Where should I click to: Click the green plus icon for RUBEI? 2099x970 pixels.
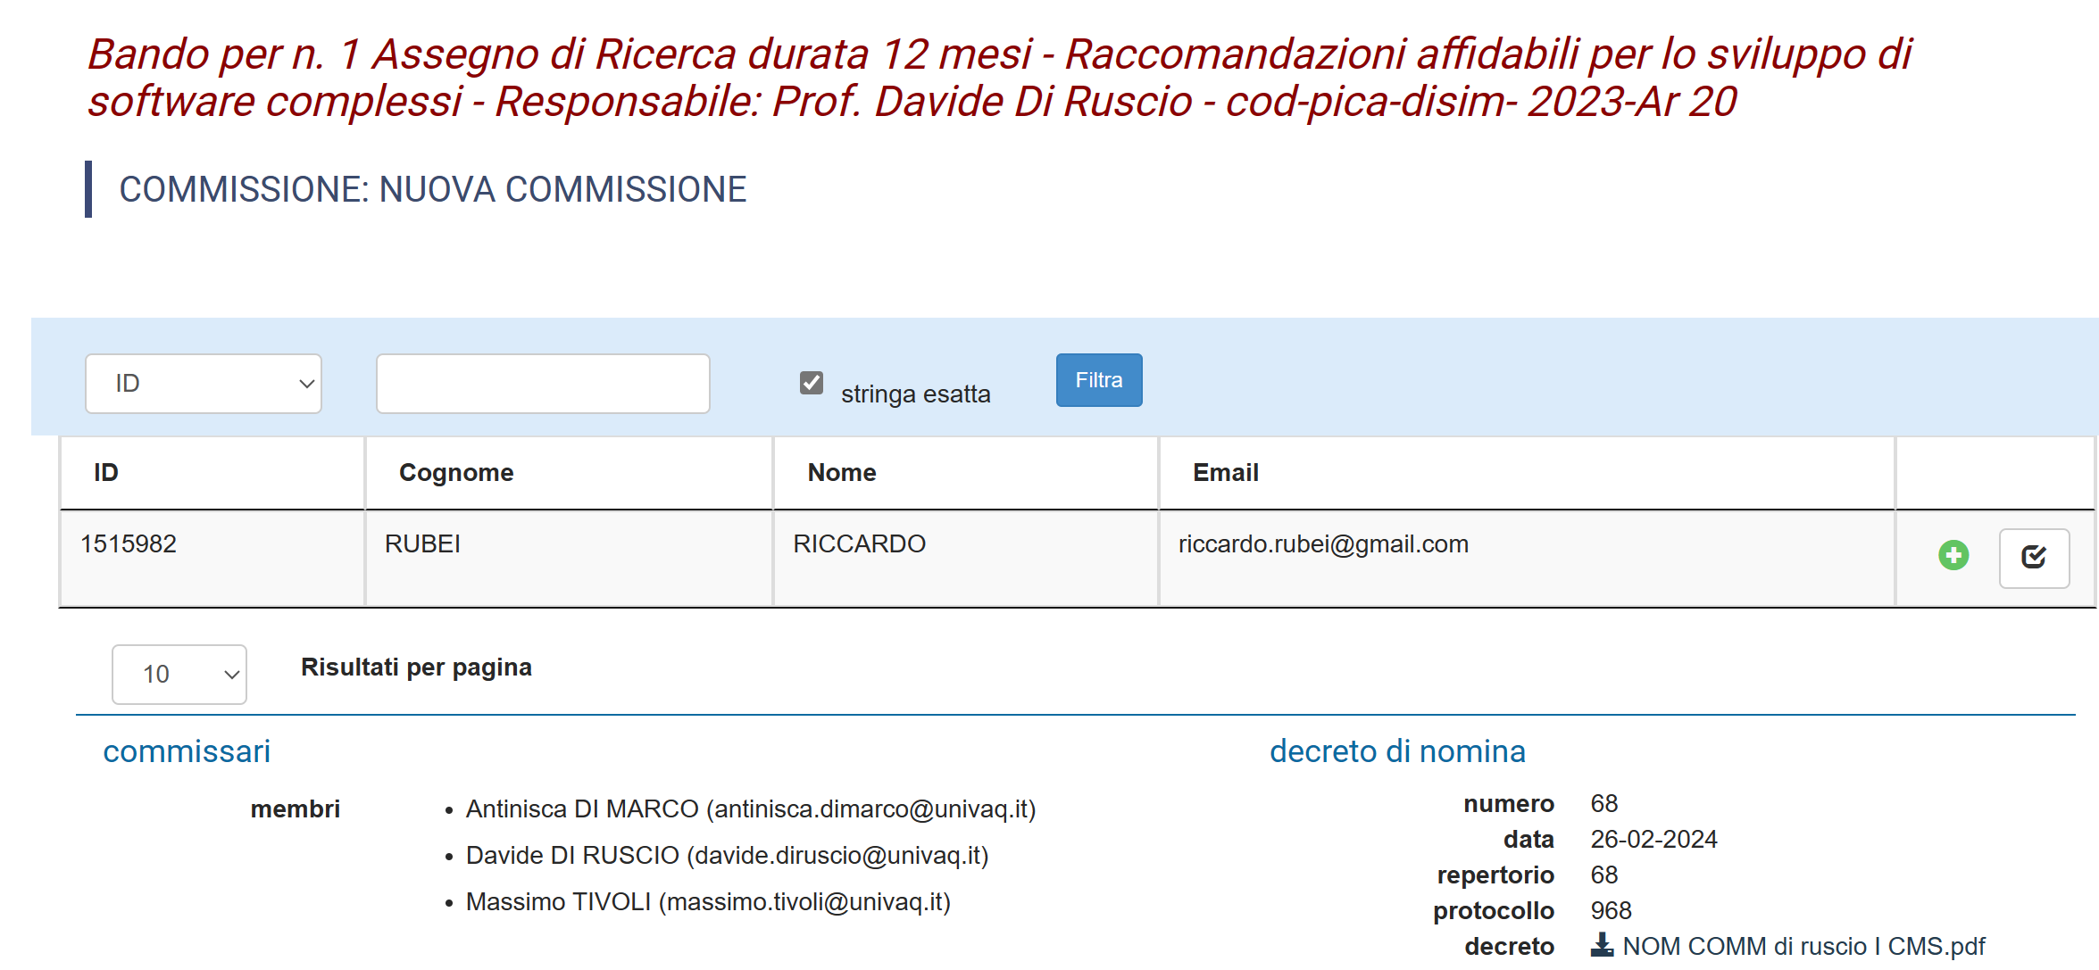(1953, 555)
